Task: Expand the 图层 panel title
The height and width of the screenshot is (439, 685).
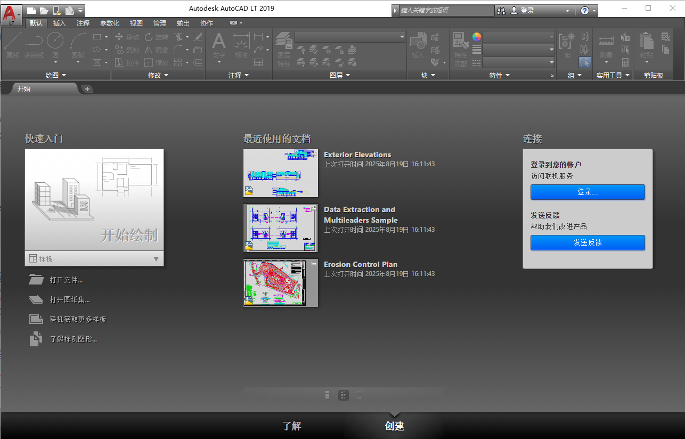Action: [340, 76]
